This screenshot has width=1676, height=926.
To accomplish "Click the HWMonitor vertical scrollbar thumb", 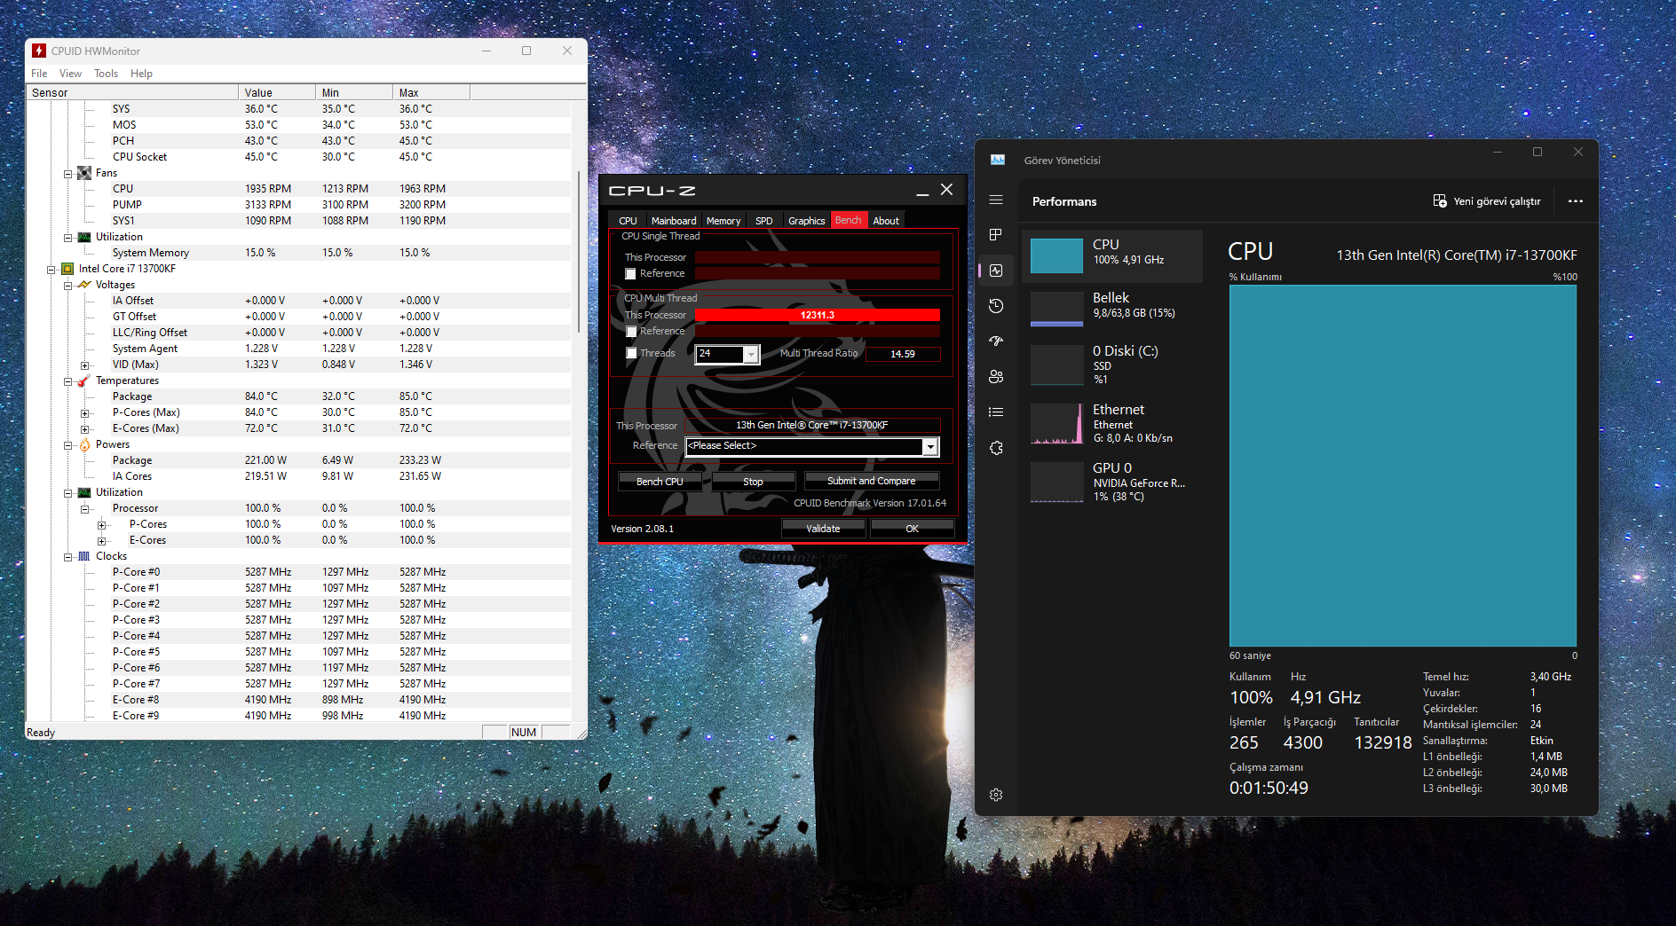I will (x=580, y=253).
